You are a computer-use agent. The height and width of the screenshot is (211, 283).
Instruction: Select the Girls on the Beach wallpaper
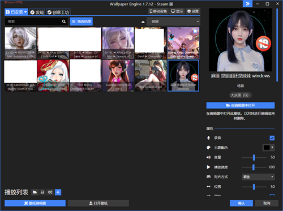point(183,43)
